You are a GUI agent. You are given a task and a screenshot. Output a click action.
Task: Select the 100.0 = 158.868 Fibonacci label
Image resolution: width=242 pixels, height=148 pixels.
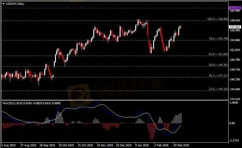pyautogui.click(x=217, y=19)
